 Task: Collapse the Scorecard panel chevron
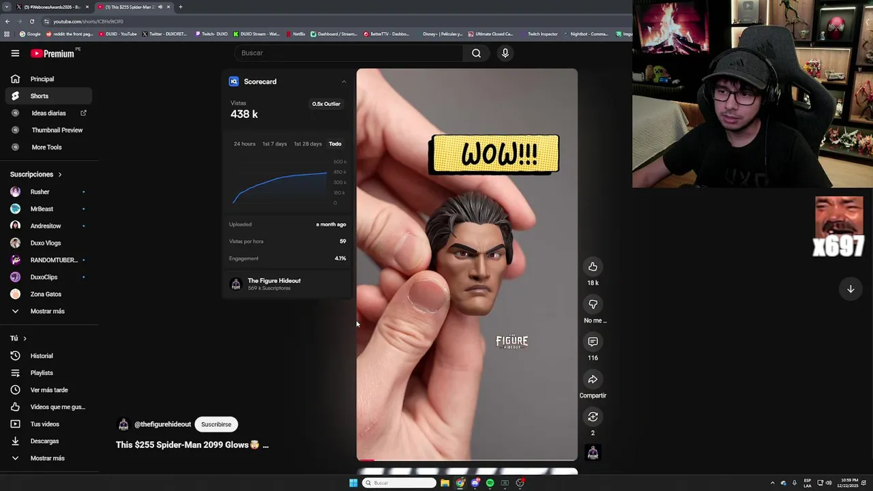pos(344,82)
